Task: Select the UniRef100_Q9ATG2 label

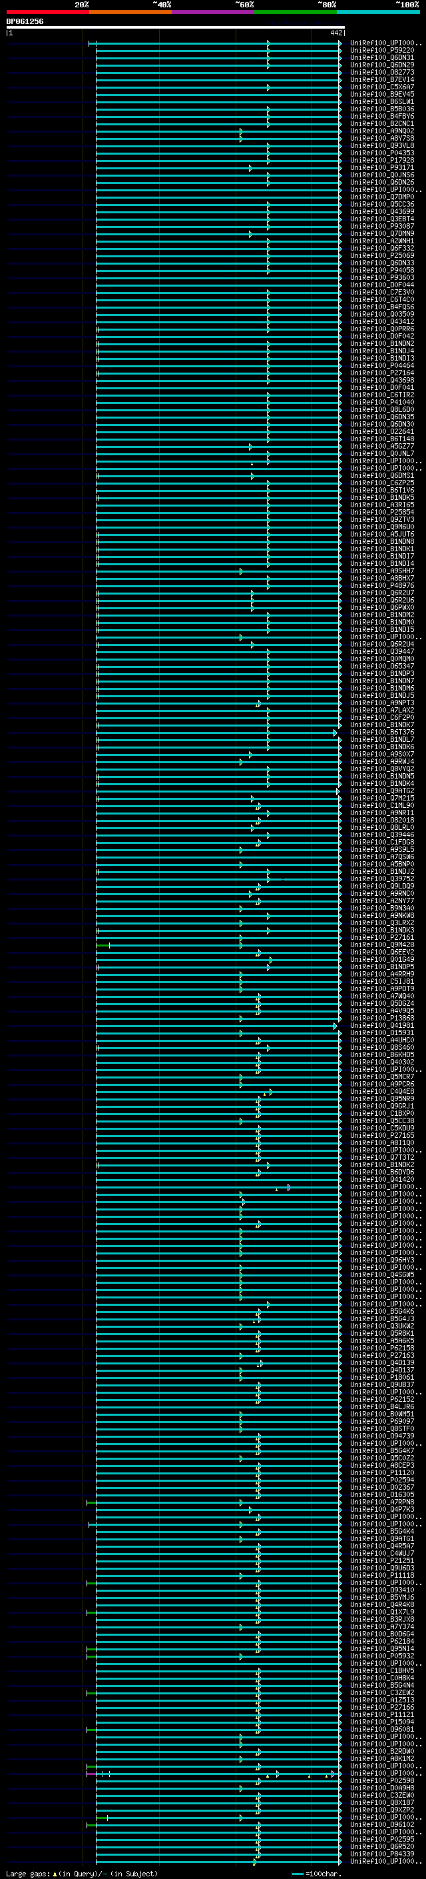Action: tap(382, 791)
